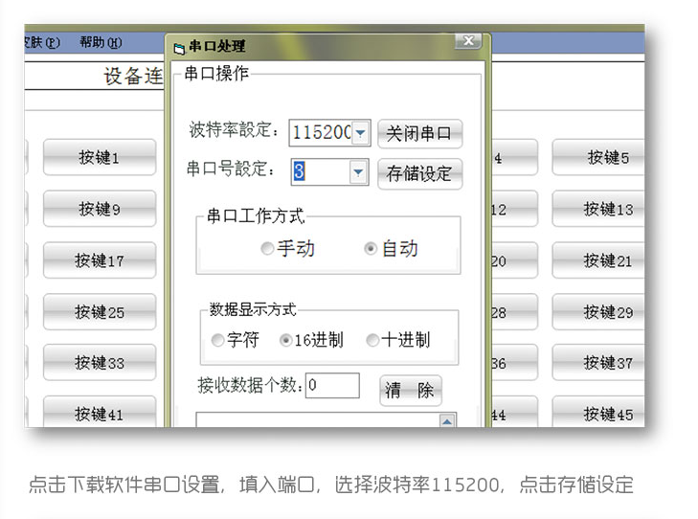Viewport: 698px width, 519px height.
Task: Expand the 串口号設定 dropdown arrow
Action: click(x=358, y=172)
